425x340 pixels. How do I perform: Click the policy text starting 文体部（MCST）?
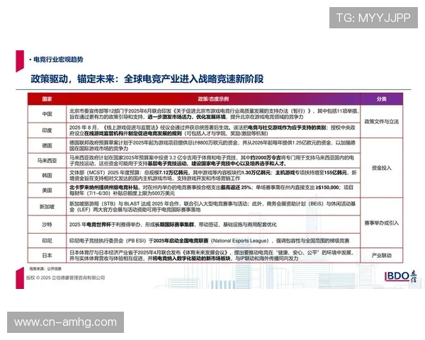pos(213,176)
